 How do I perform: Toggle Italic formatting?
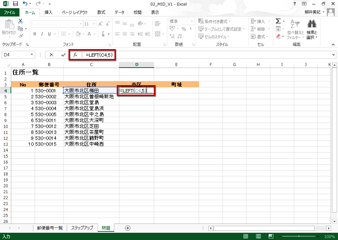[x=42, y=34]
